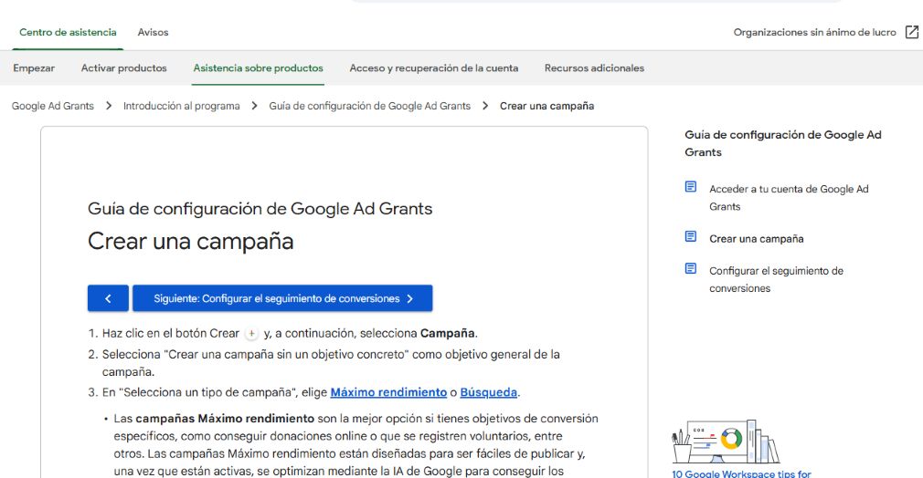Select the Empezar menu item
The image size is (923, 478).
click(x=34, y=68)
